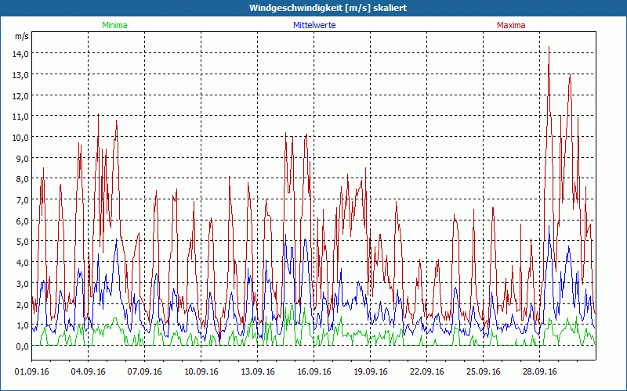Click the 4,0 y-axis label
The width and height of the screenshot is (627, 391).
tap(23, 263)
